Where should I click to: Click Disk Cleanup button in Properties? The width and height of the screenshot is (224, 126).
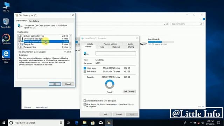click(129, 91)
